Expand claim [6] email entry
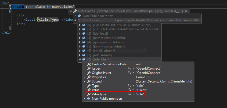The width and height of the screenshot is (227, 108). click(x=80, y=51)
